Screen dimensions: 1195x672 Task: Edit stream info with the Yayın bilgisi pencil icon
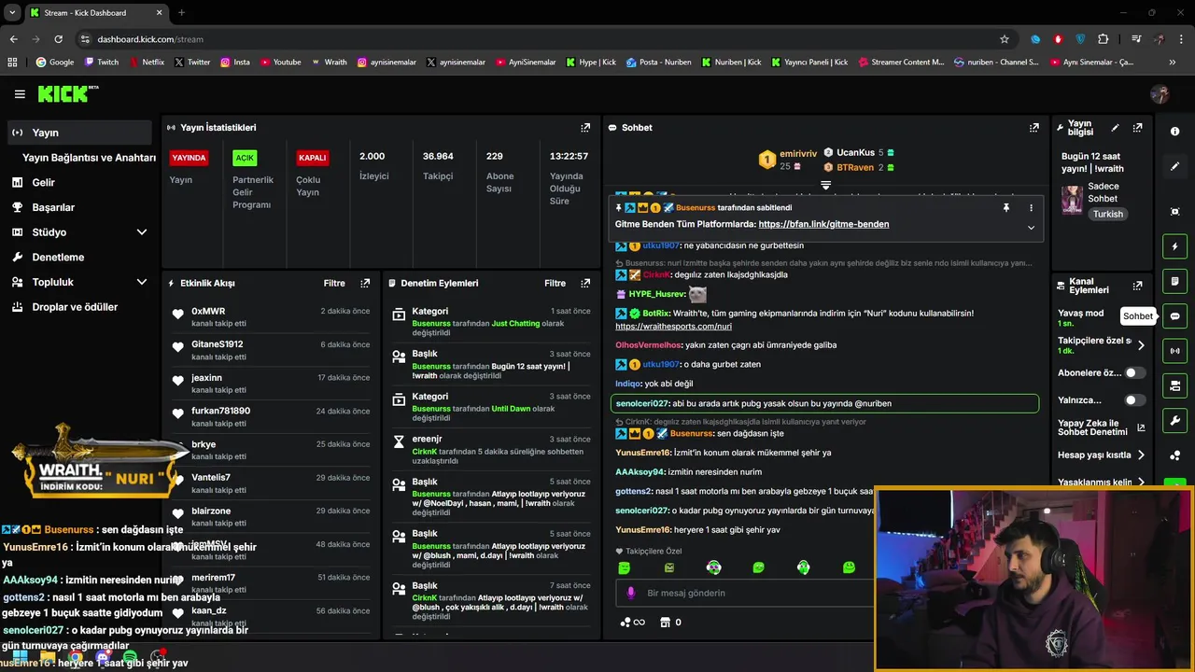tap(1115, 128)
